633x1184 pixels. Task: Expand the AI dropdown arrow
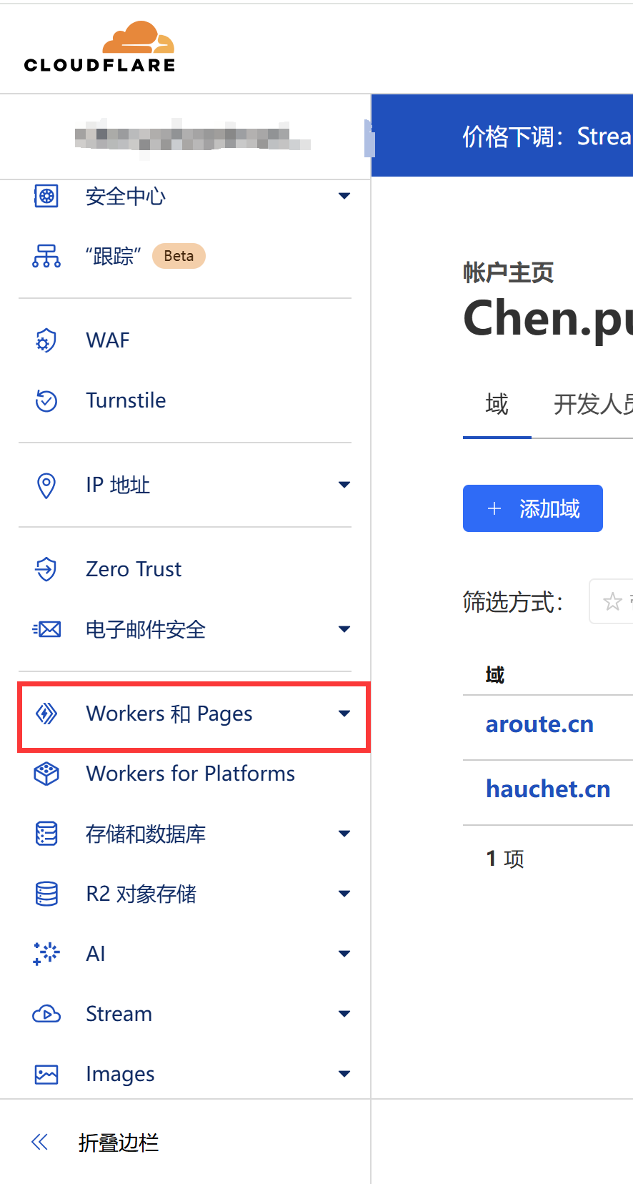coord(344,954)
